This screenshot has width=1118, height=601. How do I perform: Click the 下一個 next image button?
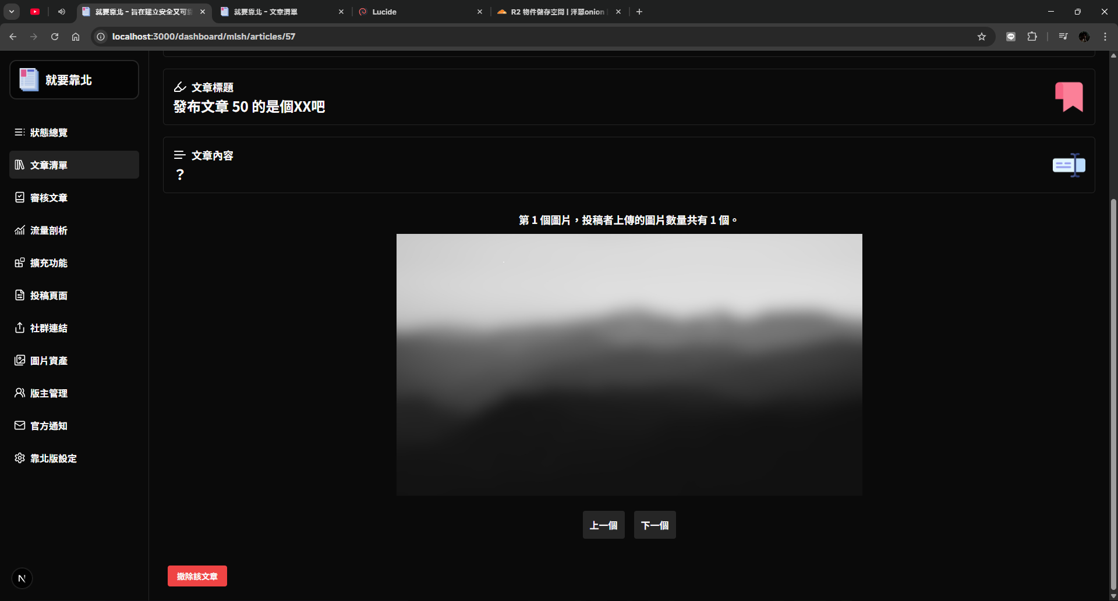click(654, 525)
